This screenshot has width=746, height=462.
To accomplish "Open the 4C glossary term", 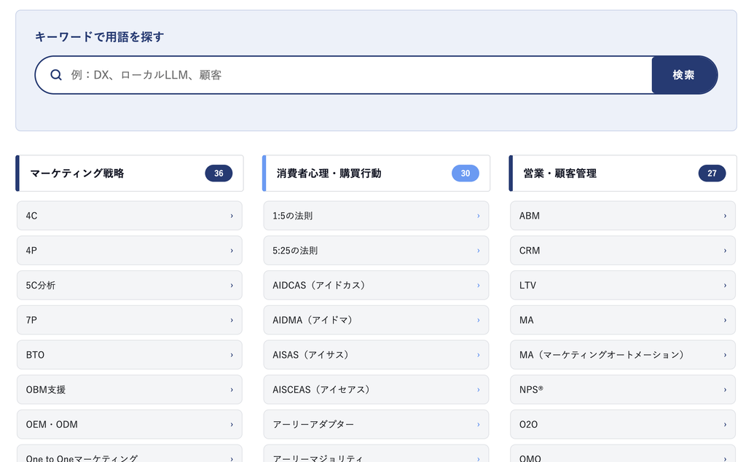I will [130, 216].
